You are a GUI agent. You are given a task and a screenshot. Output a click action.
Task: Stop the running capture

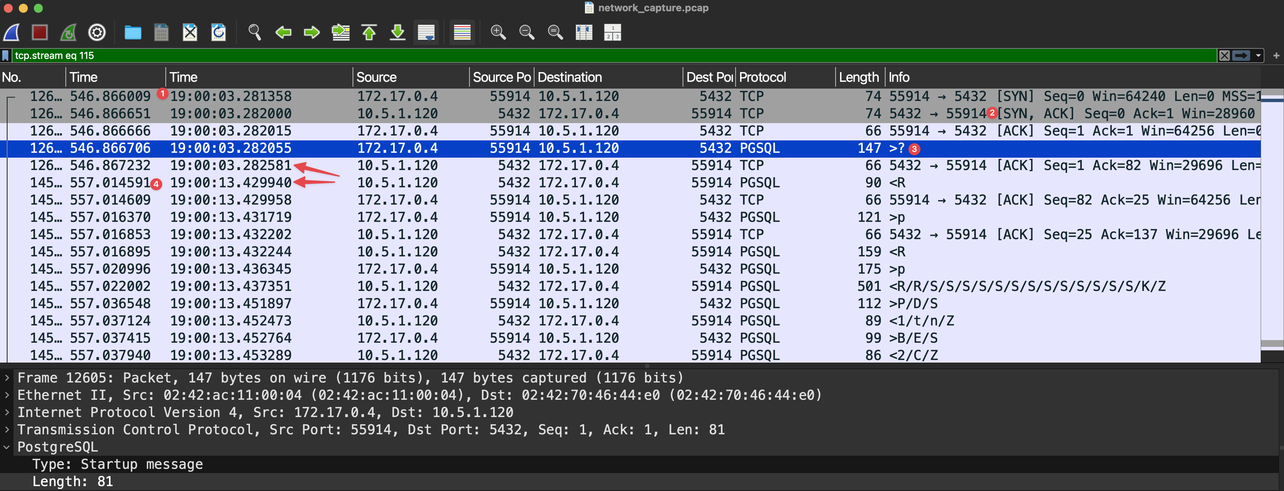point(40,32)
